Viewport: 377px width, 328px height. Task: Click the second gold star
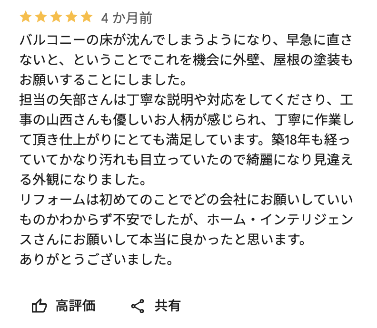[41, 18]
